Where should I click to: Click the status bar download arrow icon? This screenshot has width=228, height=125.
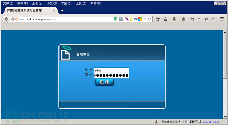pos(156,122)
